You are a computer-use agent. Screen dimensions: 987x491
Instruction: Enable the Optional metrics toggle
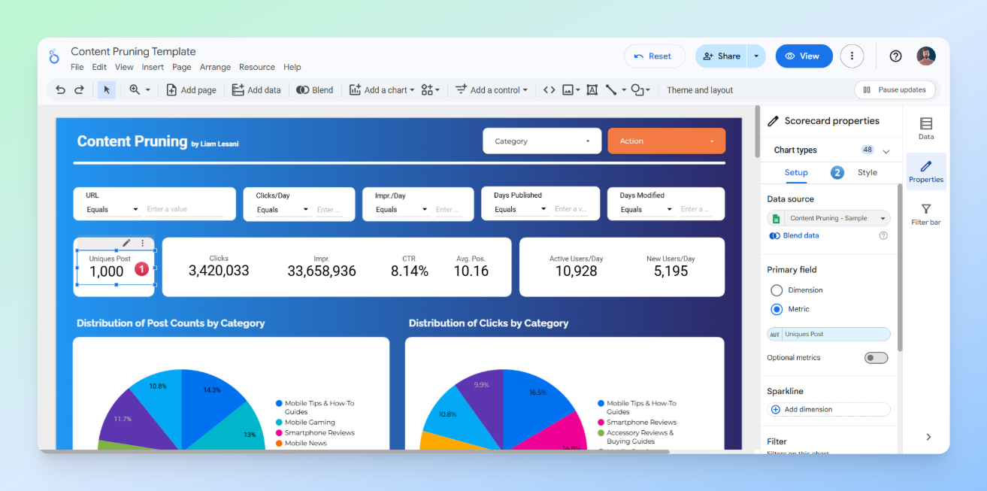tap(876, 357)
